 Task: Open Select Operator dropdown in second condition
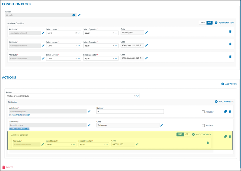116,46
